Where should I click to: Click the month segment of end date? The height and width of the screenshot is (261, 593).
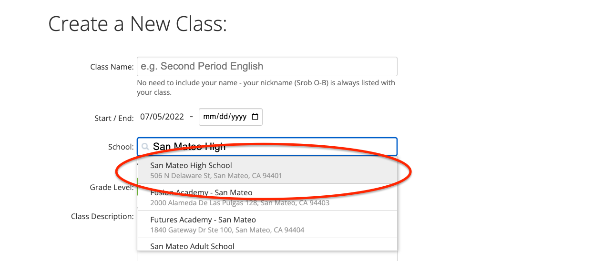click(x=209, y=117)
